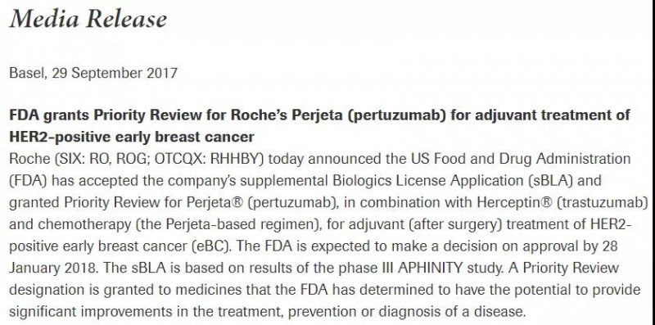The width and height of the screenshot is (655, 325).
Task: Click the bold headline starting 'FDA grants Priority Review'
Action: [x=319, y=126]
